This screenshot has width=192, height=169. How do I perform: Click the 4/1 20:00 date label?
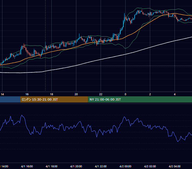[x=76, y=166]
